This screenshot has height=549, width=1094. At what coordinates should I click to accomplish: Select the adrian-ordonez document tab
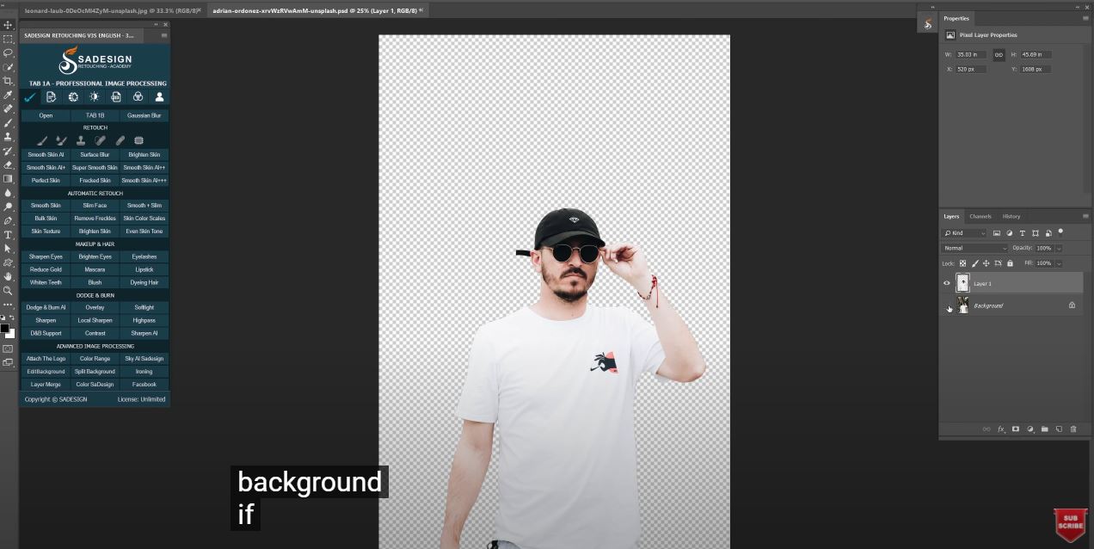(318, 10)
